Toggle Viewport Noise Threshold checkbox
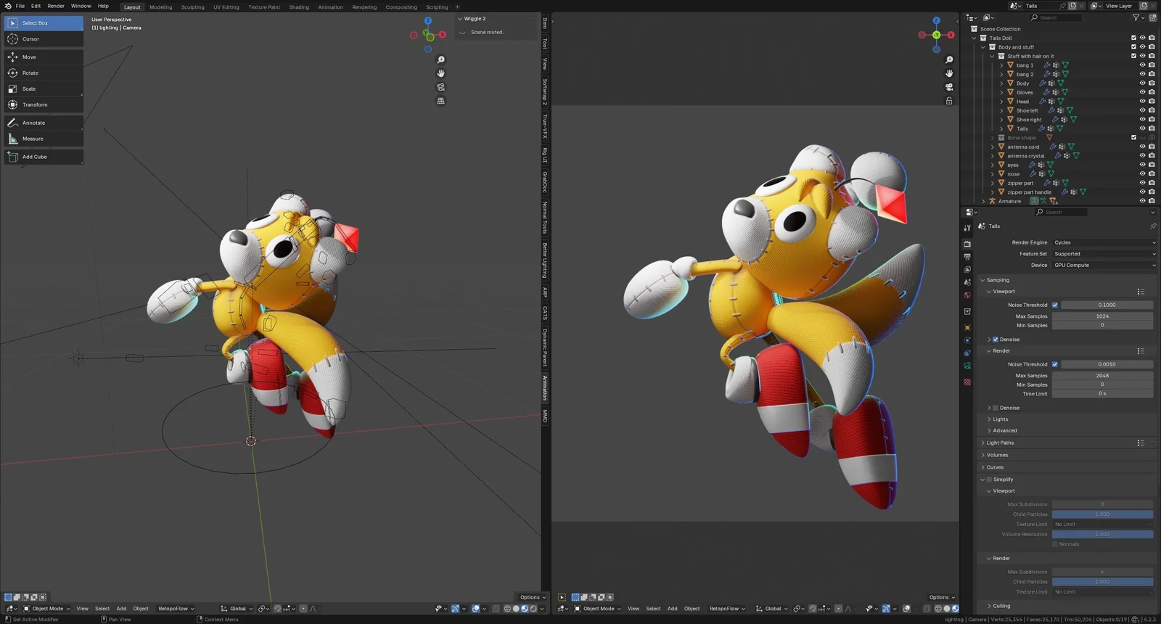1161x624 pixels. tap(1055, 305)
